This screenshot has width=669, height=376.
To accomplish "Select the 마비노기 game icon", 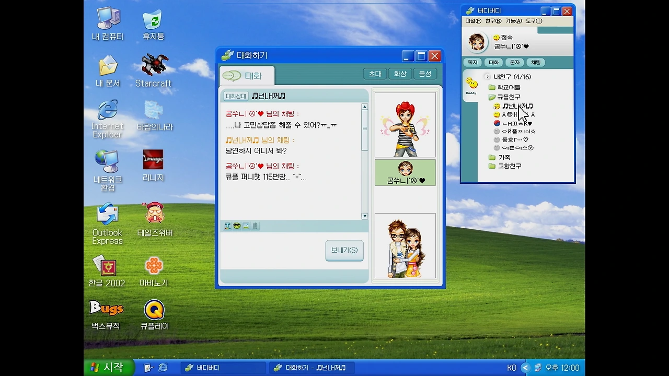I will click(x=154, y=272).
